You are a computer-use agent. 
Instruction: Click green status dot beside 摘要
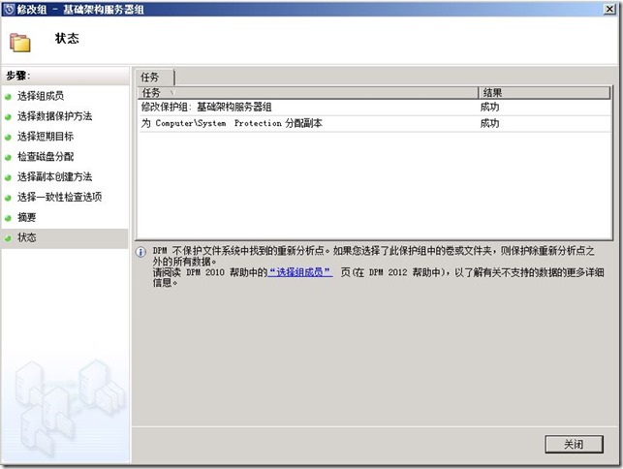8,218
